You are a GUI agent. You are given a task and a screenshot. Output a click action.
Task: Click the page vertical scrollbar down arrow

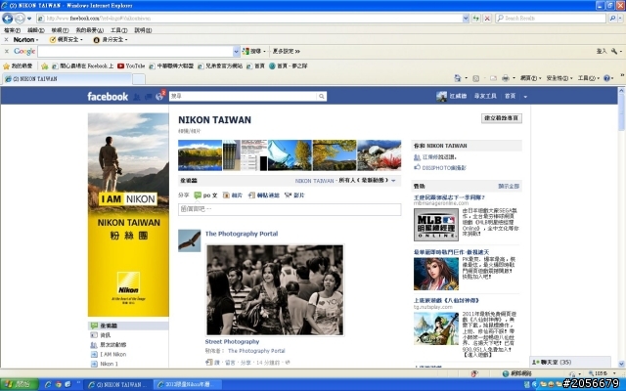tap(621, 364)
